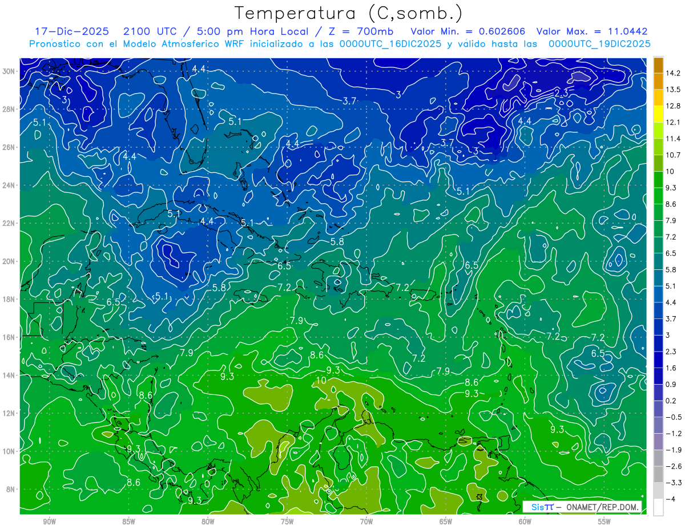
Task: Click the '-4' colorbar label
Action: click(x=671, y=499)
